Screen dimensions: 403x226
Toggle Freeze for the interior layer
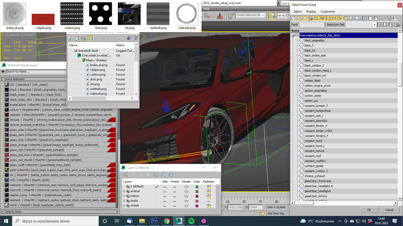coord(175,196)
